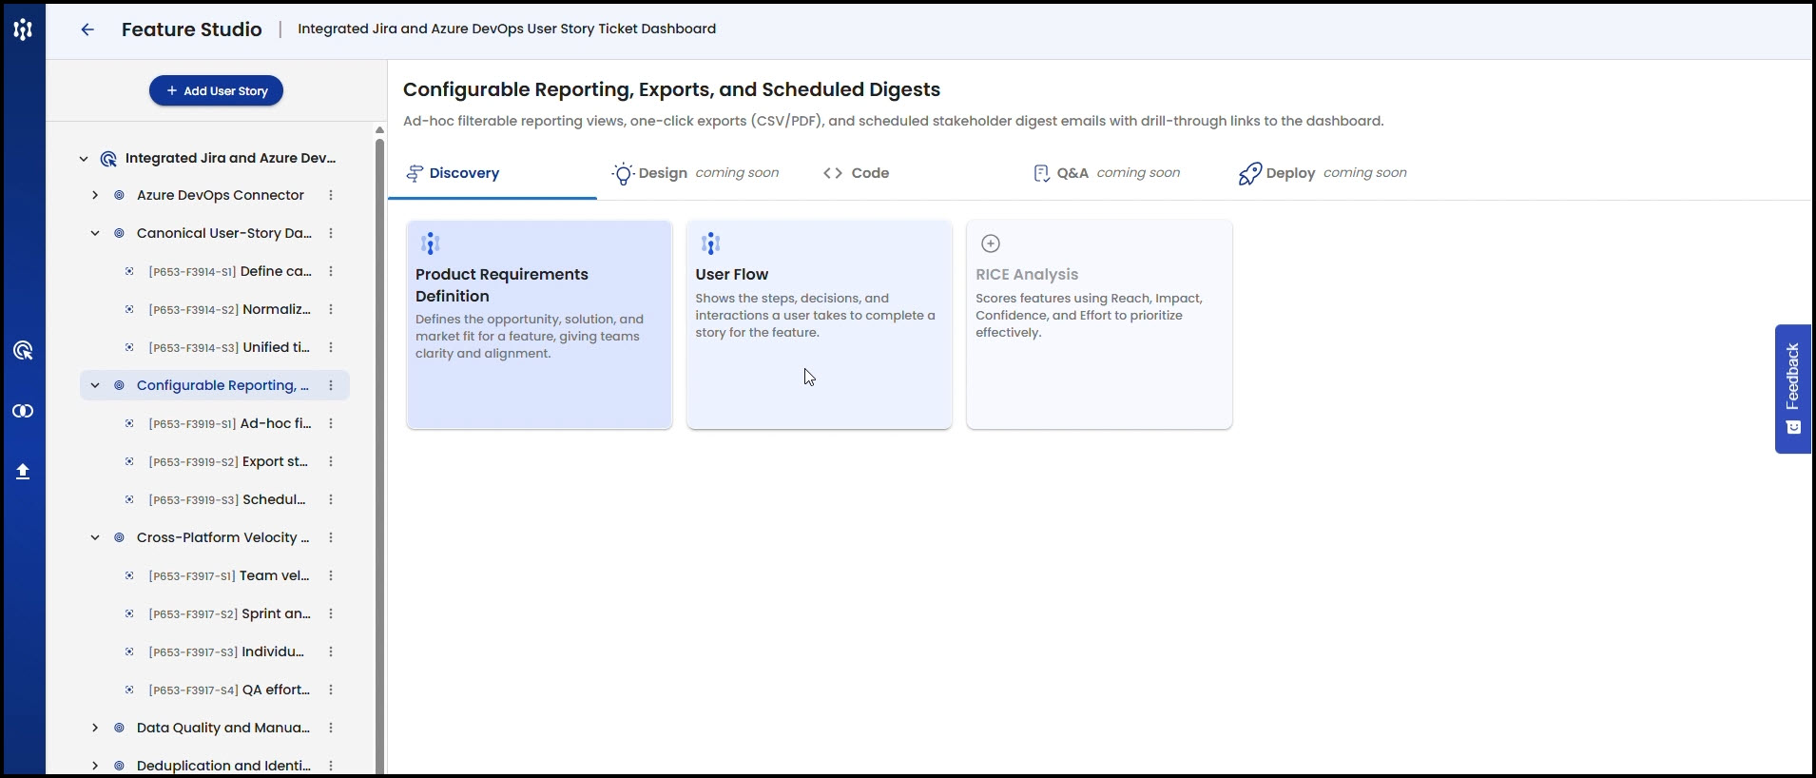This screenshot has height=778, width=1816.
Task: Collapse the Integrated Jira and Azure Dev root node
Action: point(84,159)
